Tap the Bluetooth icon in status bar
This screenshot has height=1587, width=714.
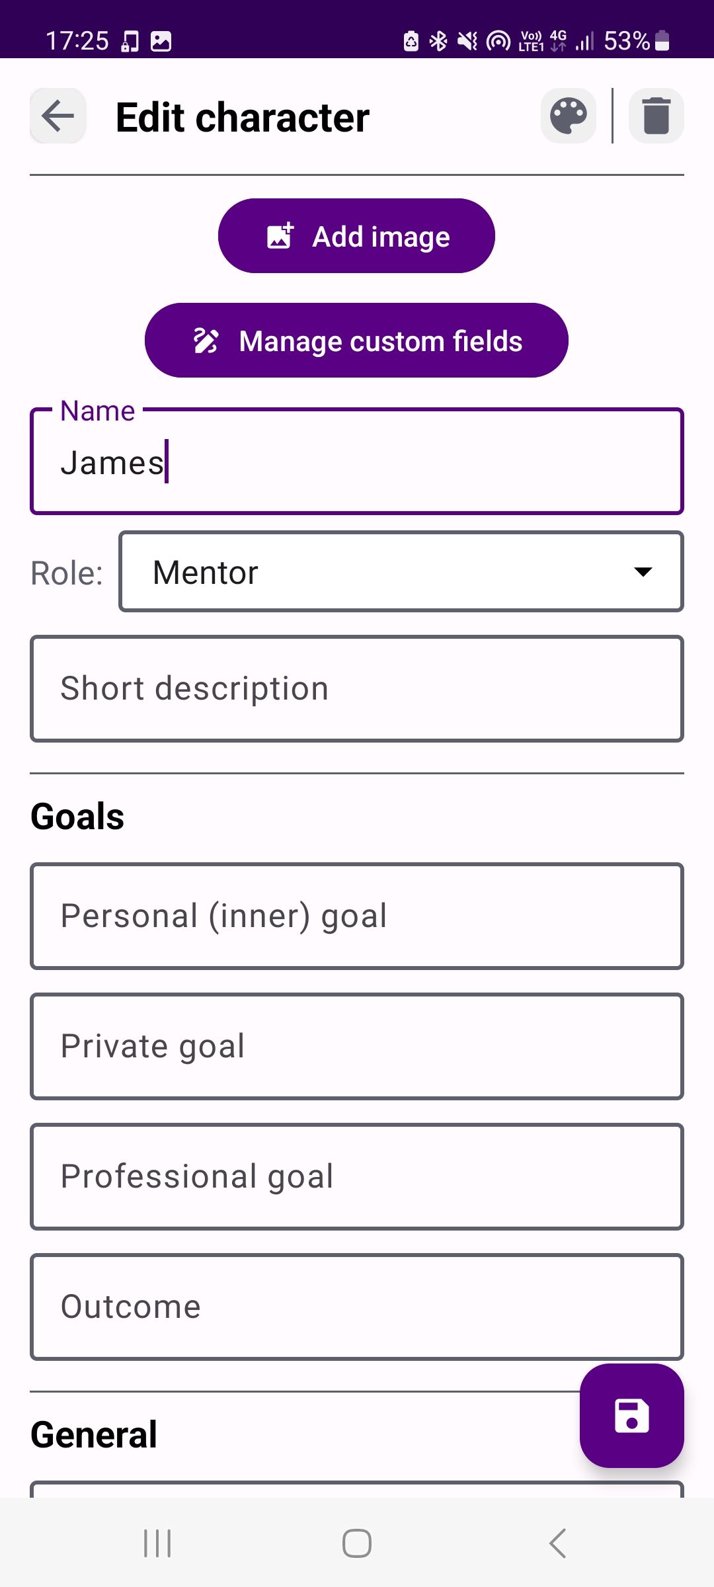[x=438, y=41]
